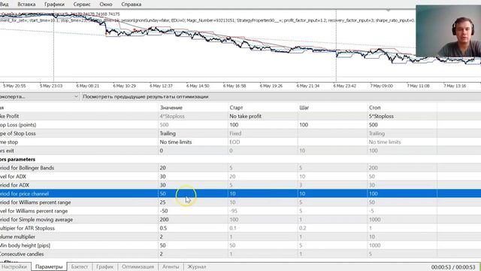Click the 00:00:53 / 00:00:53 timer
The image size is (481, 271).
coord(453,267)
